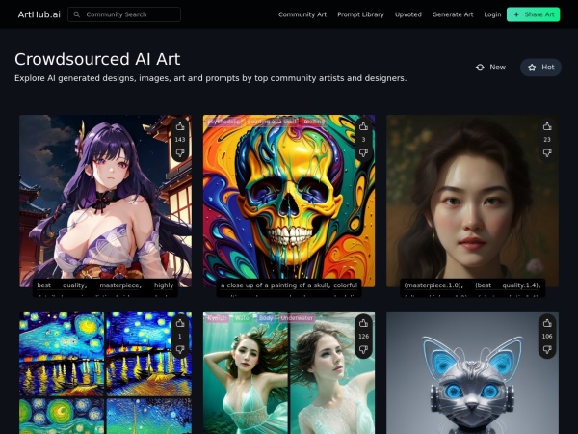
Task: Upvote the robot cat artwork with 106 votes
Action: 547,323
